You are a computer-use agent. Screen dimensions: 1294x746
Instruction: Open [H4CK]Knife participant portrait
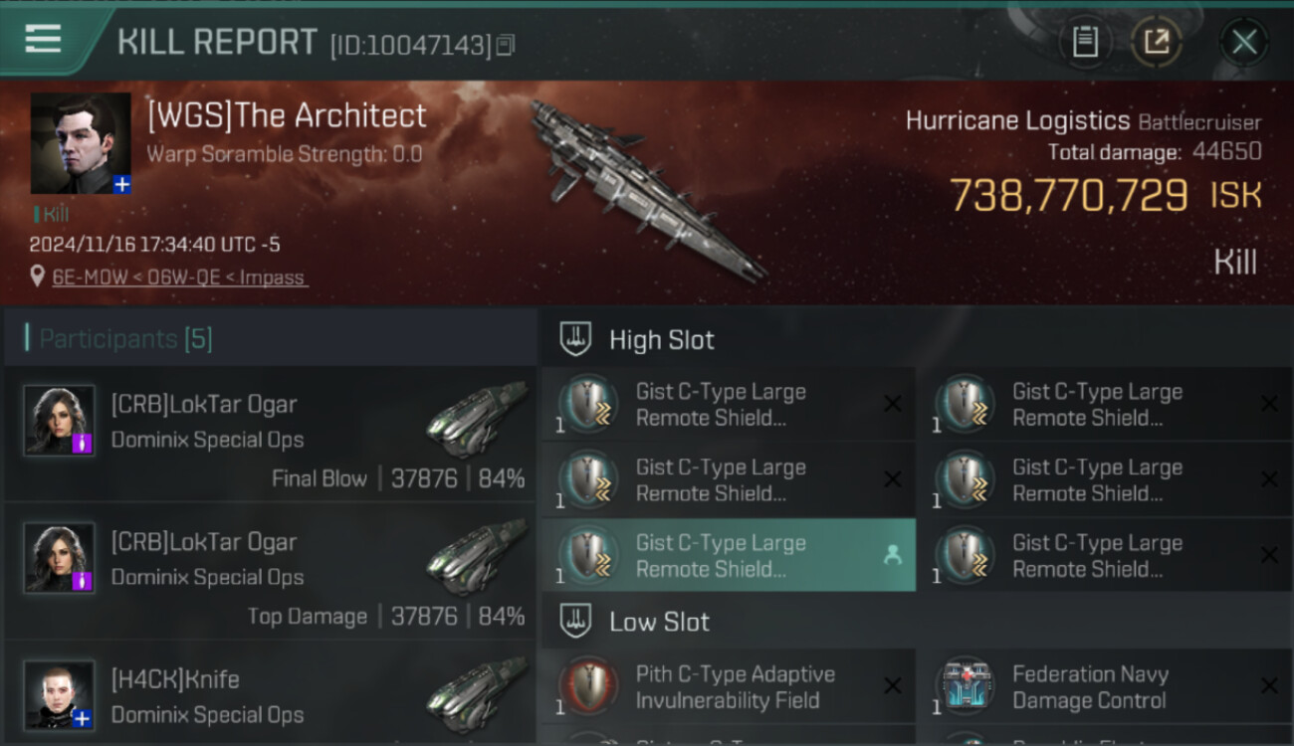(x=60, y=694)
